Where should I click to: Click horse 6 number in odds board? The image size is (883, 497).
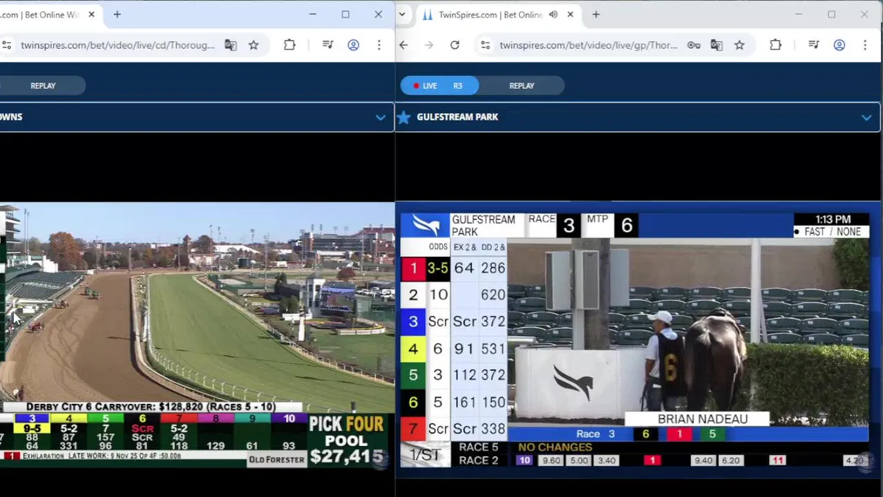413,402
